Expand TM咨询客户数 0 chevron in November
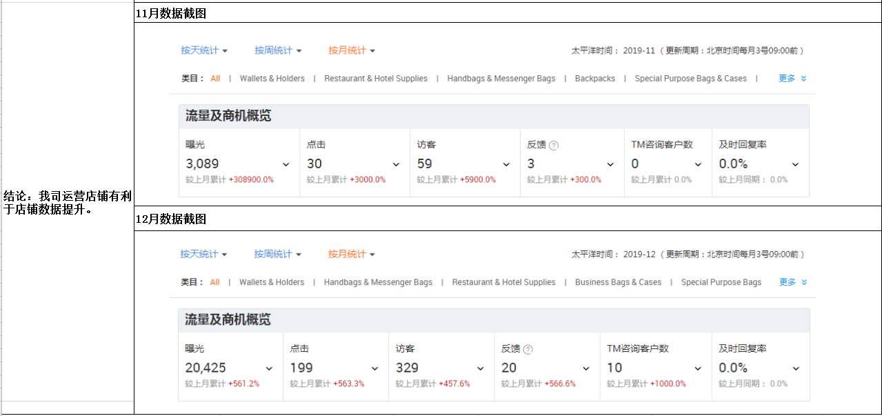The height and width of the screenshot is (416, 882). 698,164
